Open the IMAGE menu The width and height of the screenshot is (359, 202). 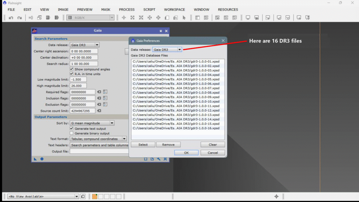tap(63, 9)
